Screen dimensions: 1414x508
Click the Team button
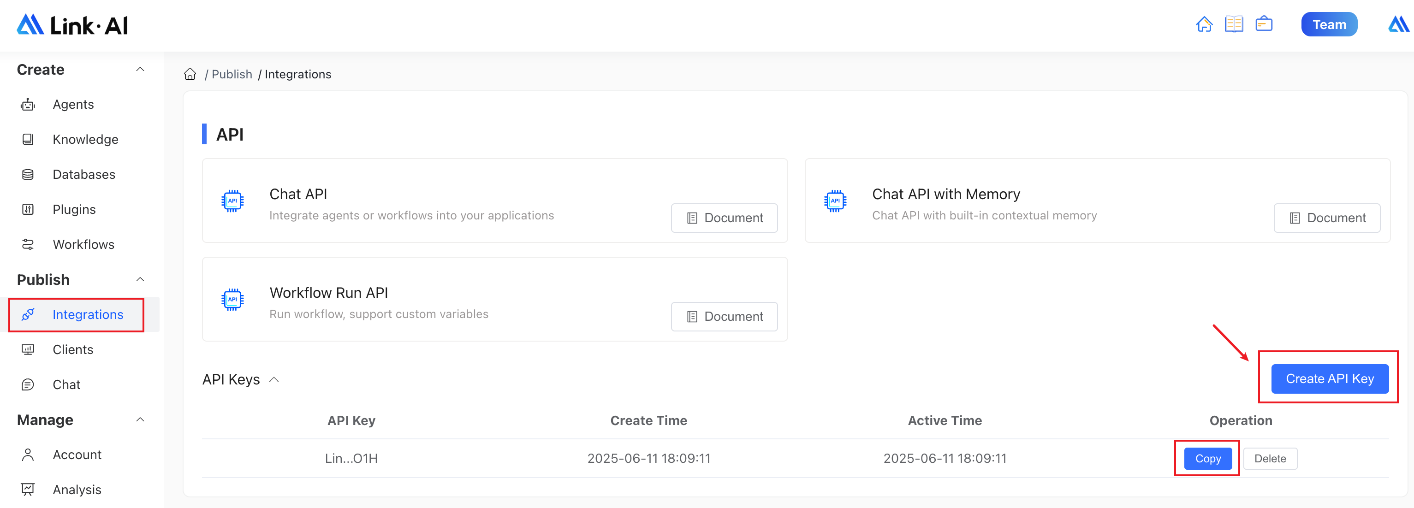click(1329, 25)
